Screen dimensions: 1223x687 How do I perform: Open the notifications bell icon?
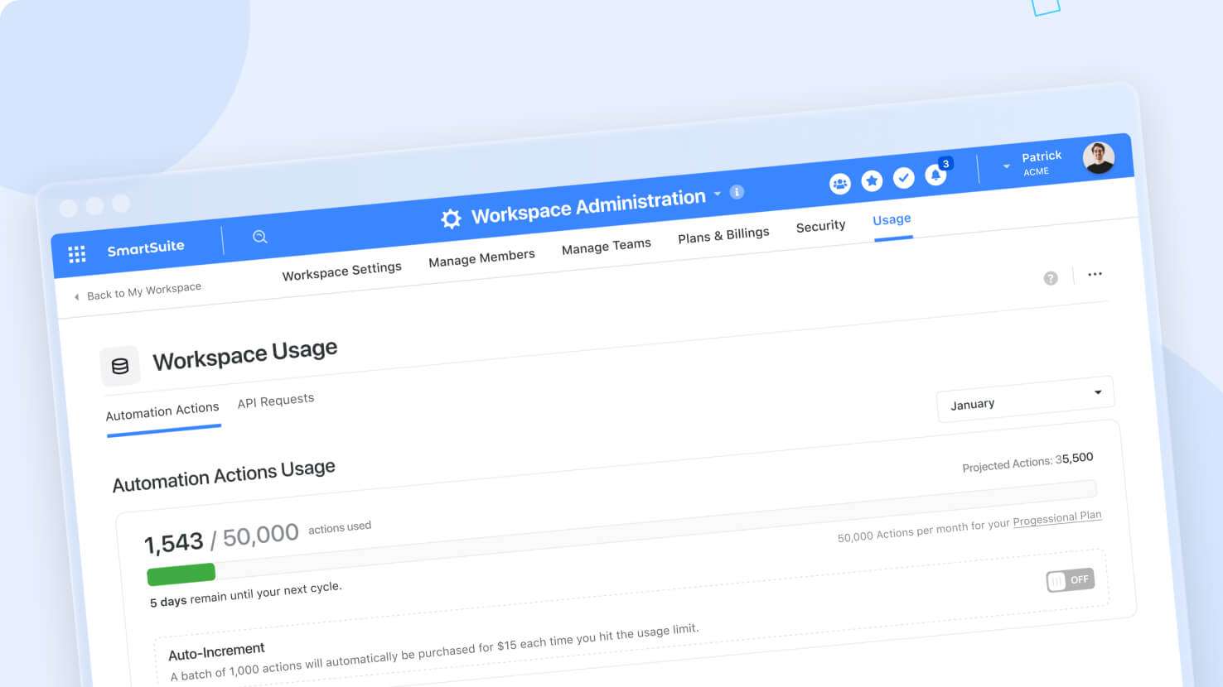click(x=935, y=175)
